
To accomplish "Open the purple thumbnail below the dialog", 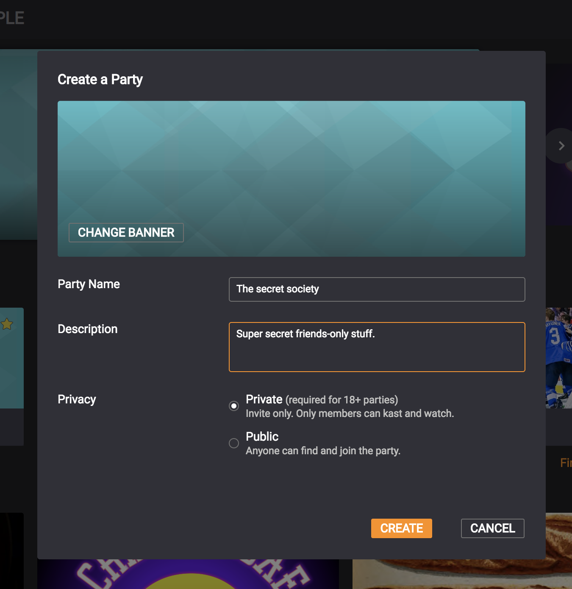I will click(x=188, y=574).
